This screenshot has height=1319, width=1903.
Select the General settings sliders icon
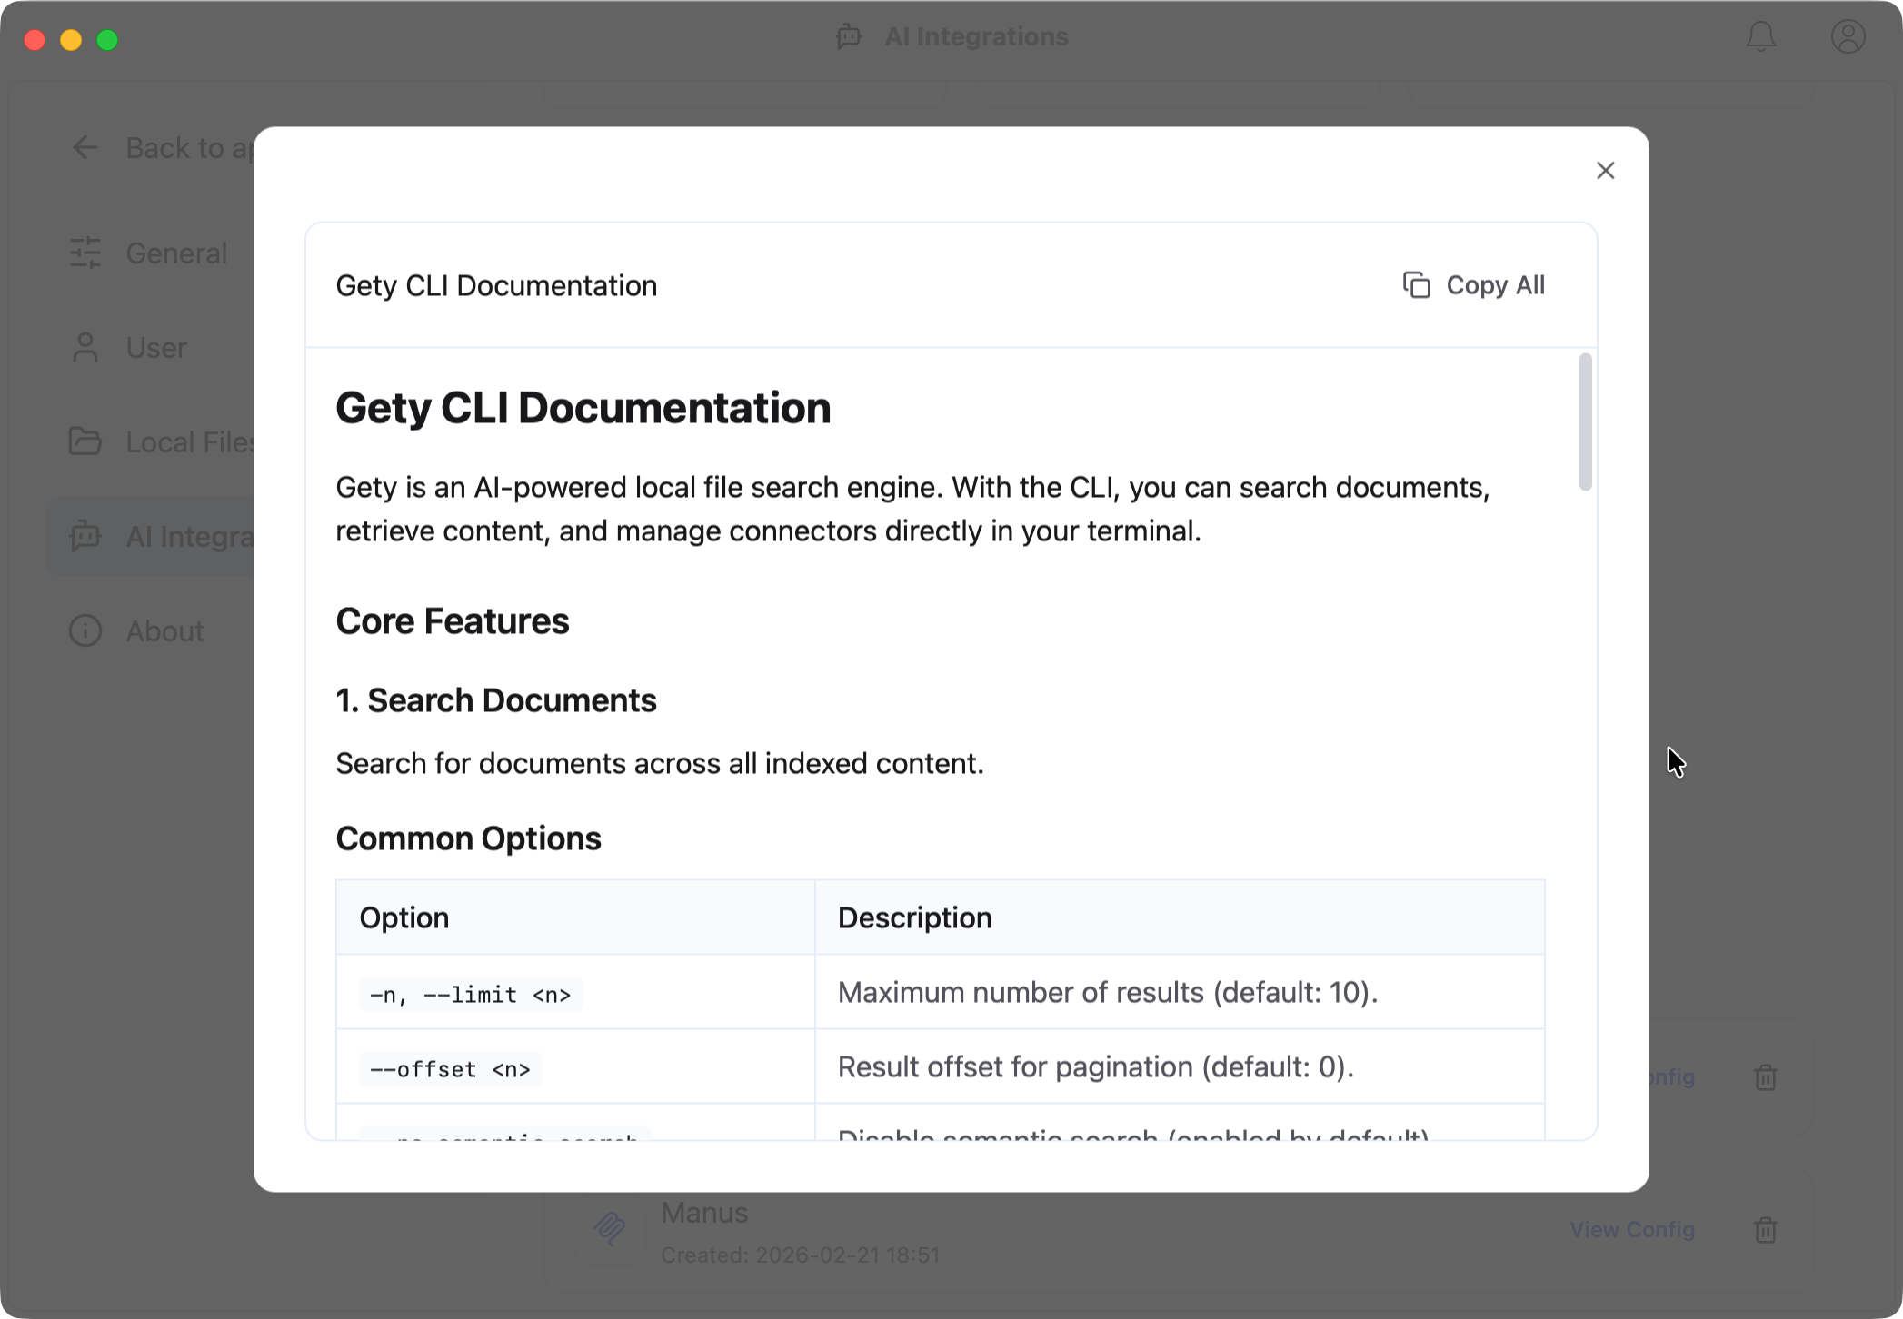click(x=85, y=253)
